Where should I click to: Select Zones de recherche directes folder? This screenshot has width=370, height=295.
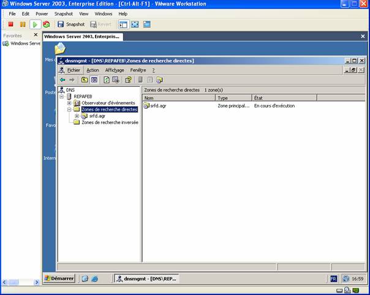[x=109, y=109]
